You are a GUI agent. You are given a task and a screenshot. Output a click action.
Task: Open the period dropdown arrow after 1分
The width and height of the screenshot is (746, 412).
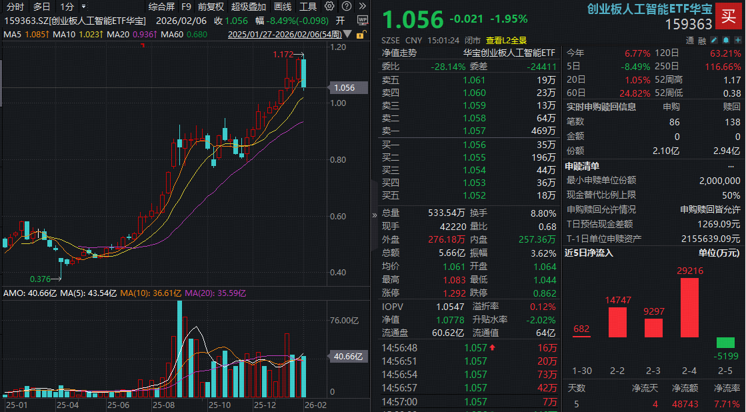pyautogui.click(x=83, y=7)
